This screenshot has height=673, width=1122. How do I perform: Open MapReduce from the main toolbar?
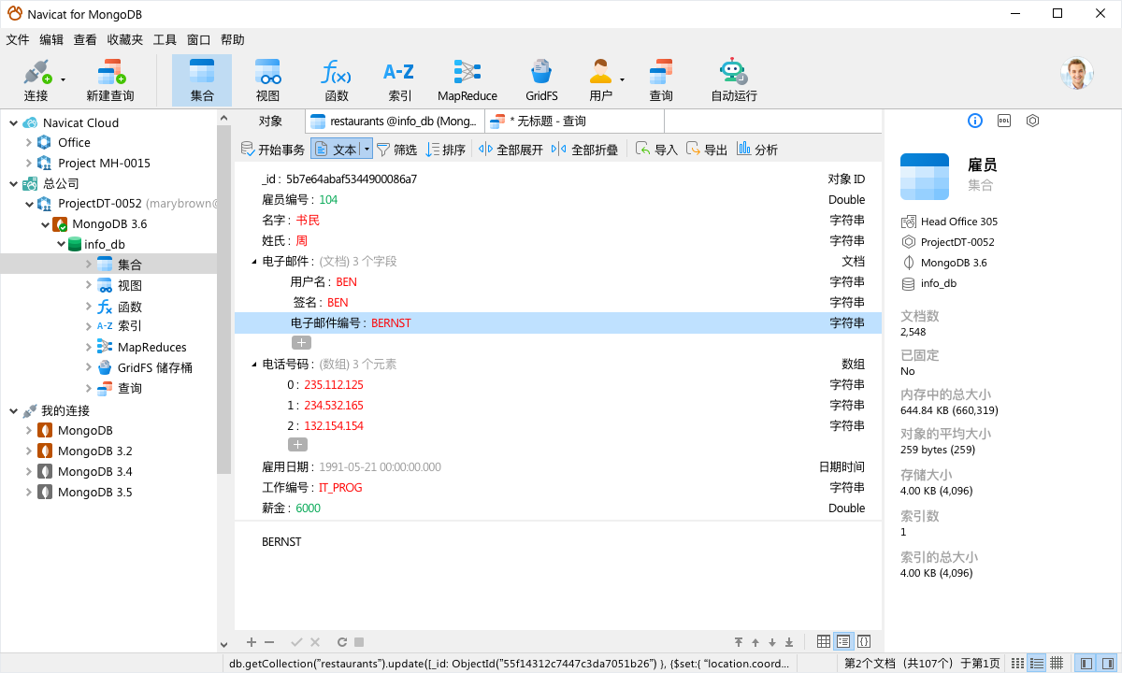coord(467,80)
